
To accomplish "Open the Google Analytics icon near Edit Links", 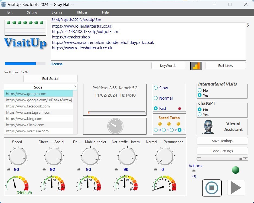I will click(196, 66).
